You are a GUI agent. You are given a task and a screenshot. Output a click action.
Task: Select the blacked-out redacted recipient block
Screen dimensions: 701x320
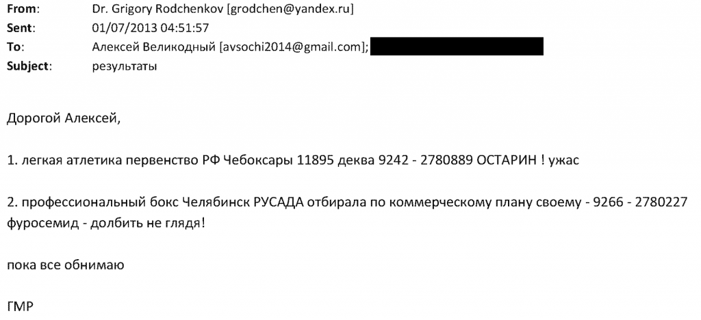point(457,46)
